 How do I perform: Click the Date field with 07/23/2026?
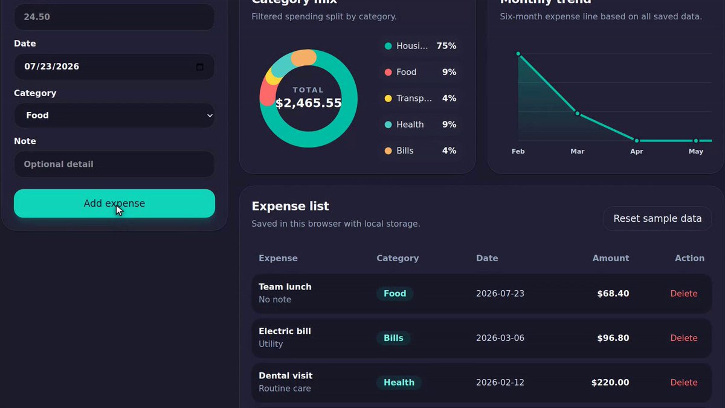point(114,66)
